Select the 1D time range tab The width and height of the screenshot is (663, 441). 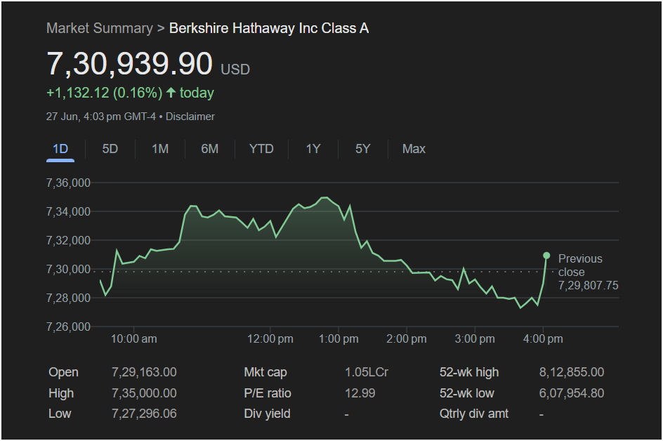click(x=60, y=149)
